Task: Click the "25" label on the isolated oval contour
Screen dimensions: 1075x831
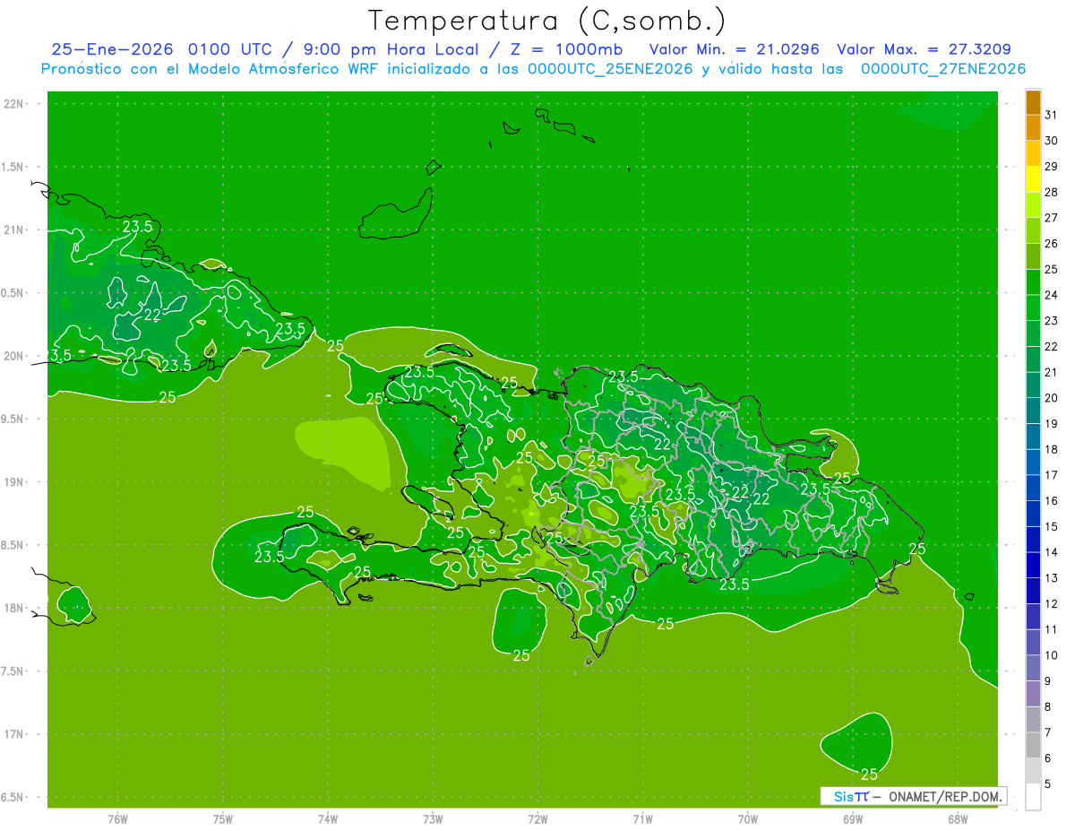Action: 869,775
